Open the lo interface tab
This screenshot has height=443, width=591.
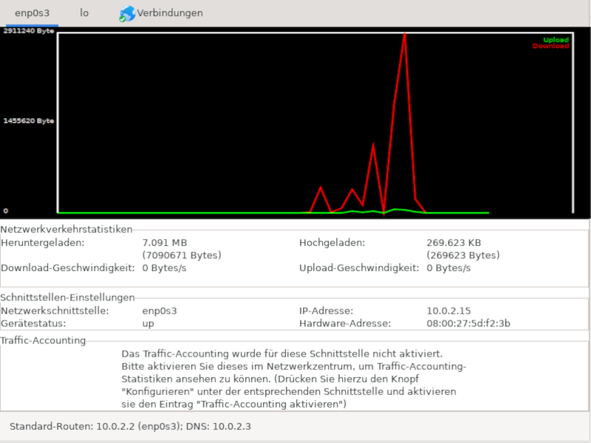click(84, 13)
